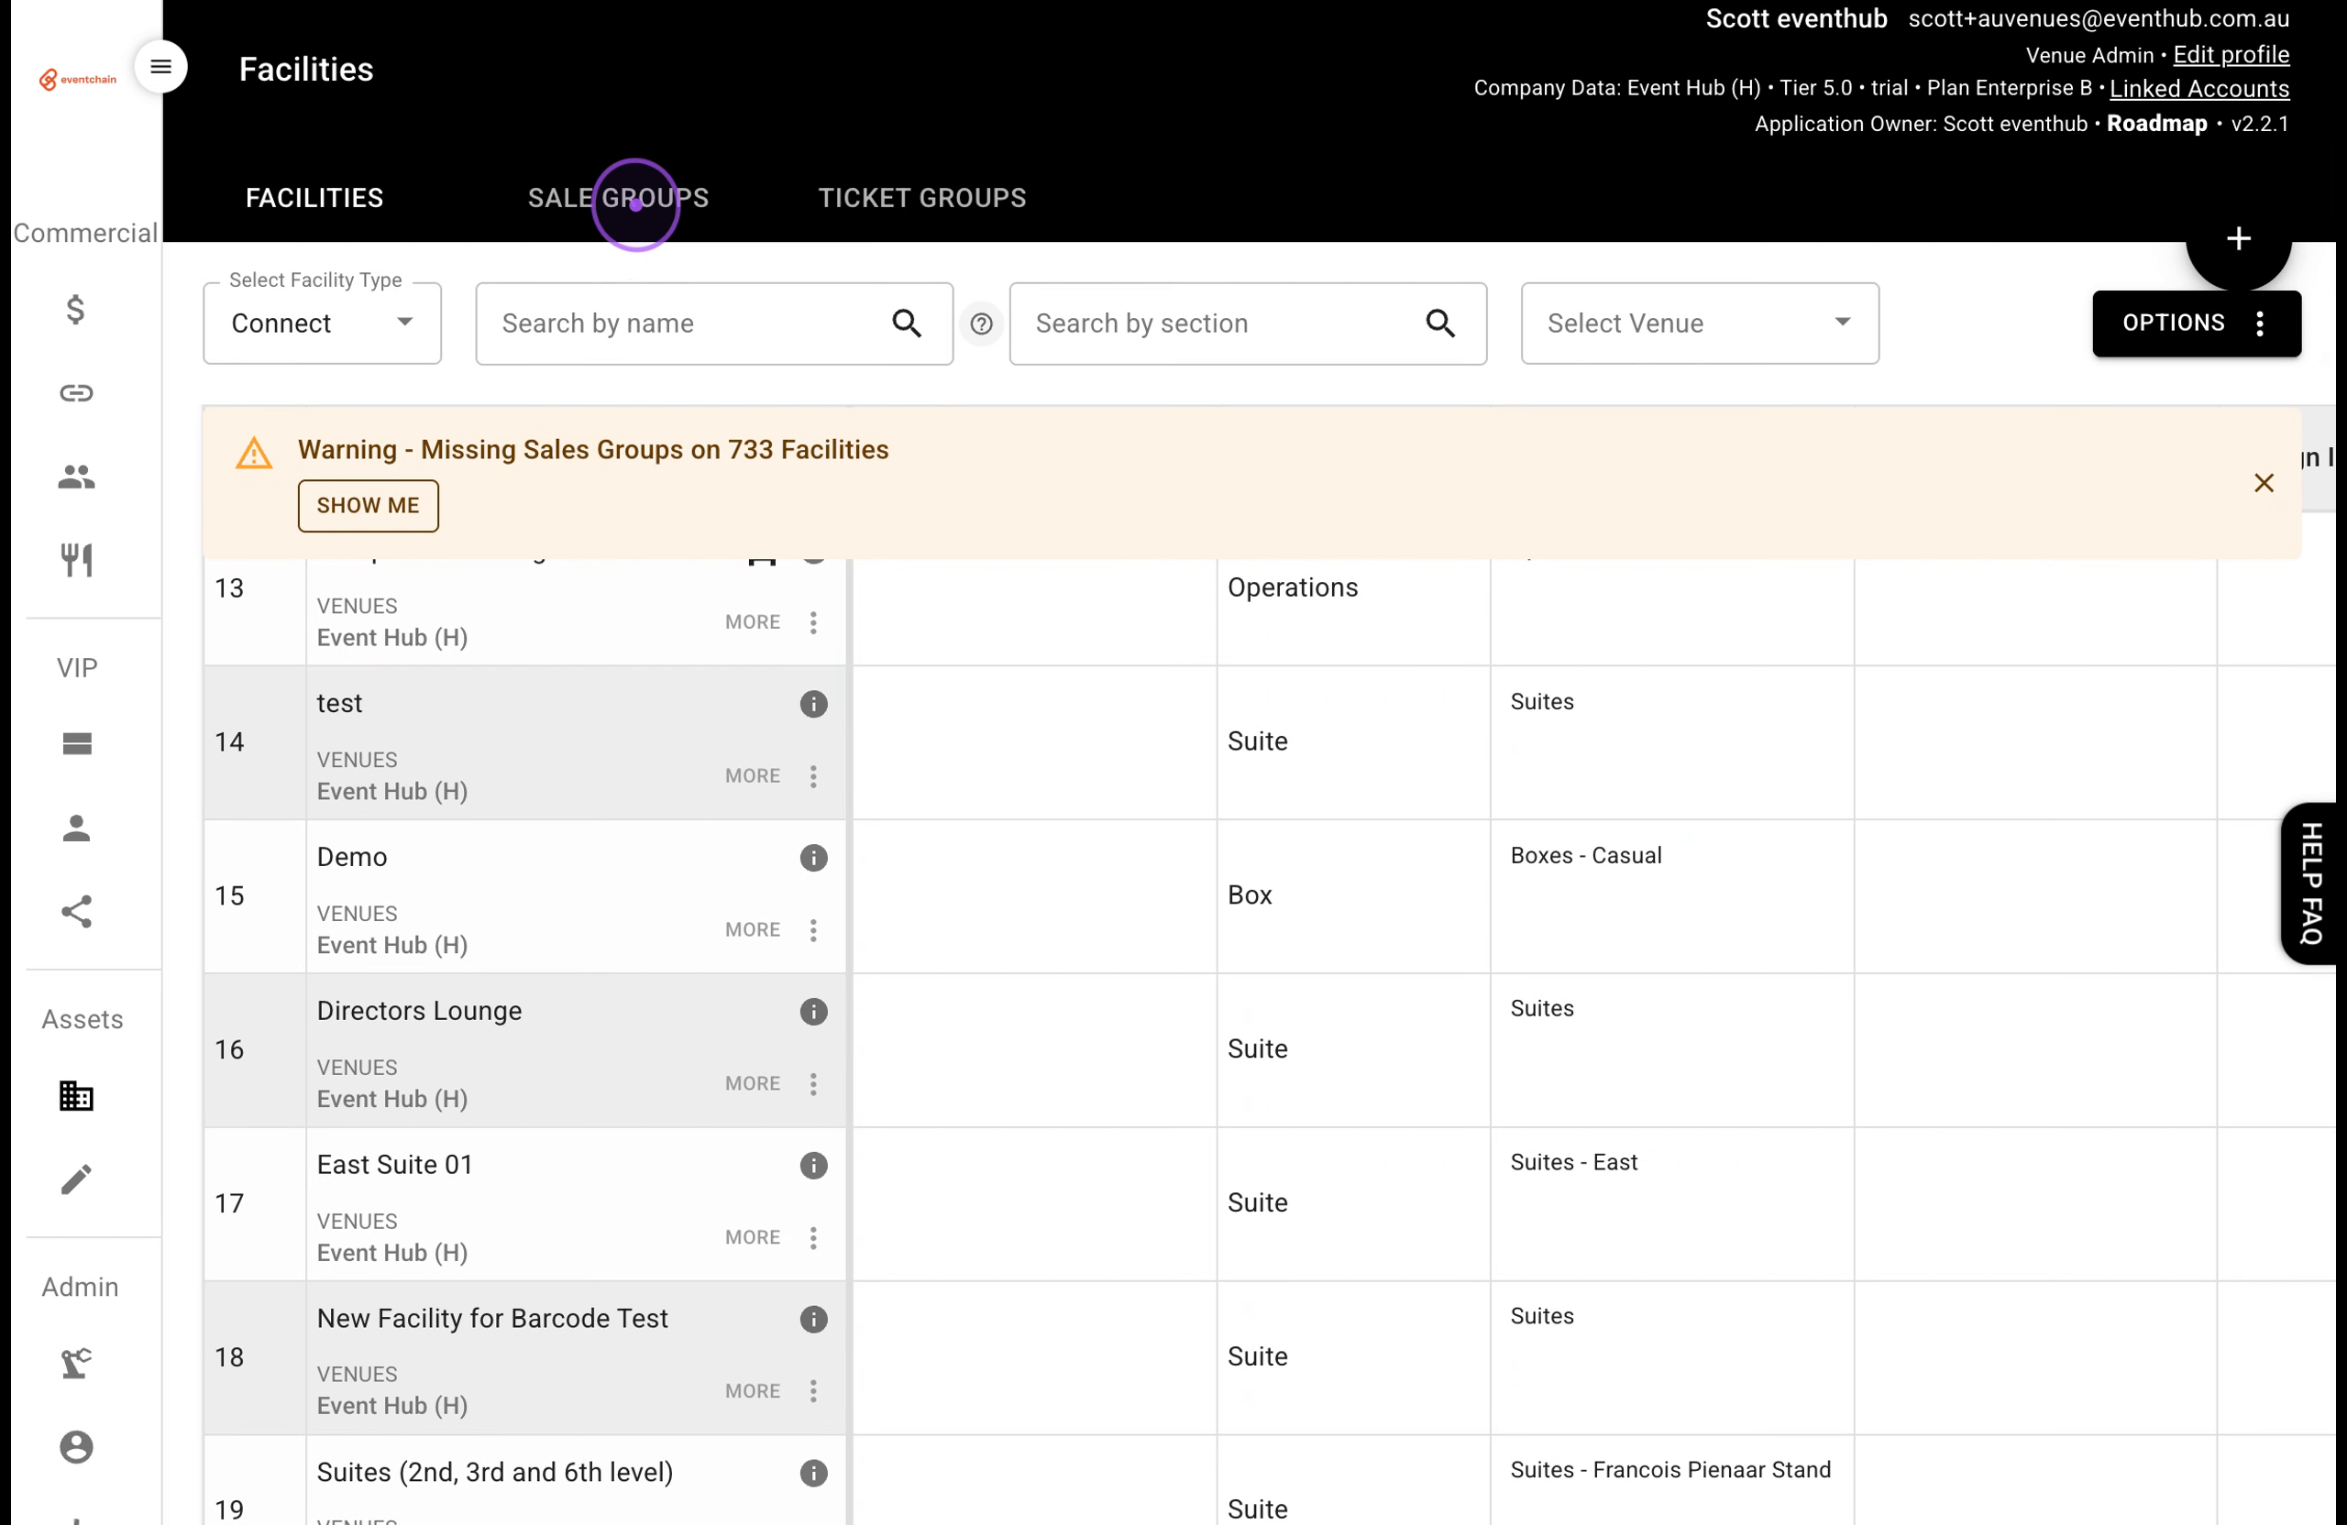
Task: Open the Roadmap link
Action: point(2156,123)
